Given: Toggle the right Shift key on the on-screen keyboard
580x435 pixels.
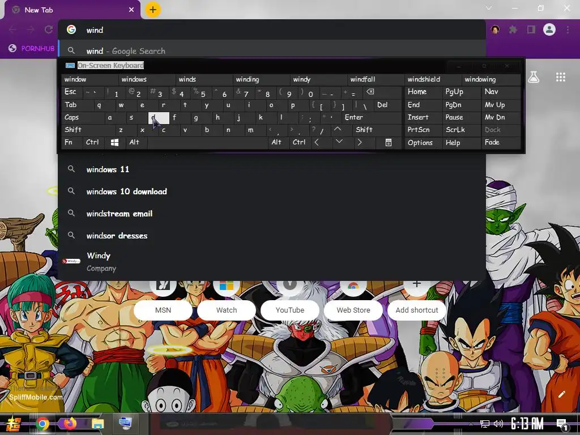Looking at the screenshot, I should pyautogui.click(x=377, y=130).
